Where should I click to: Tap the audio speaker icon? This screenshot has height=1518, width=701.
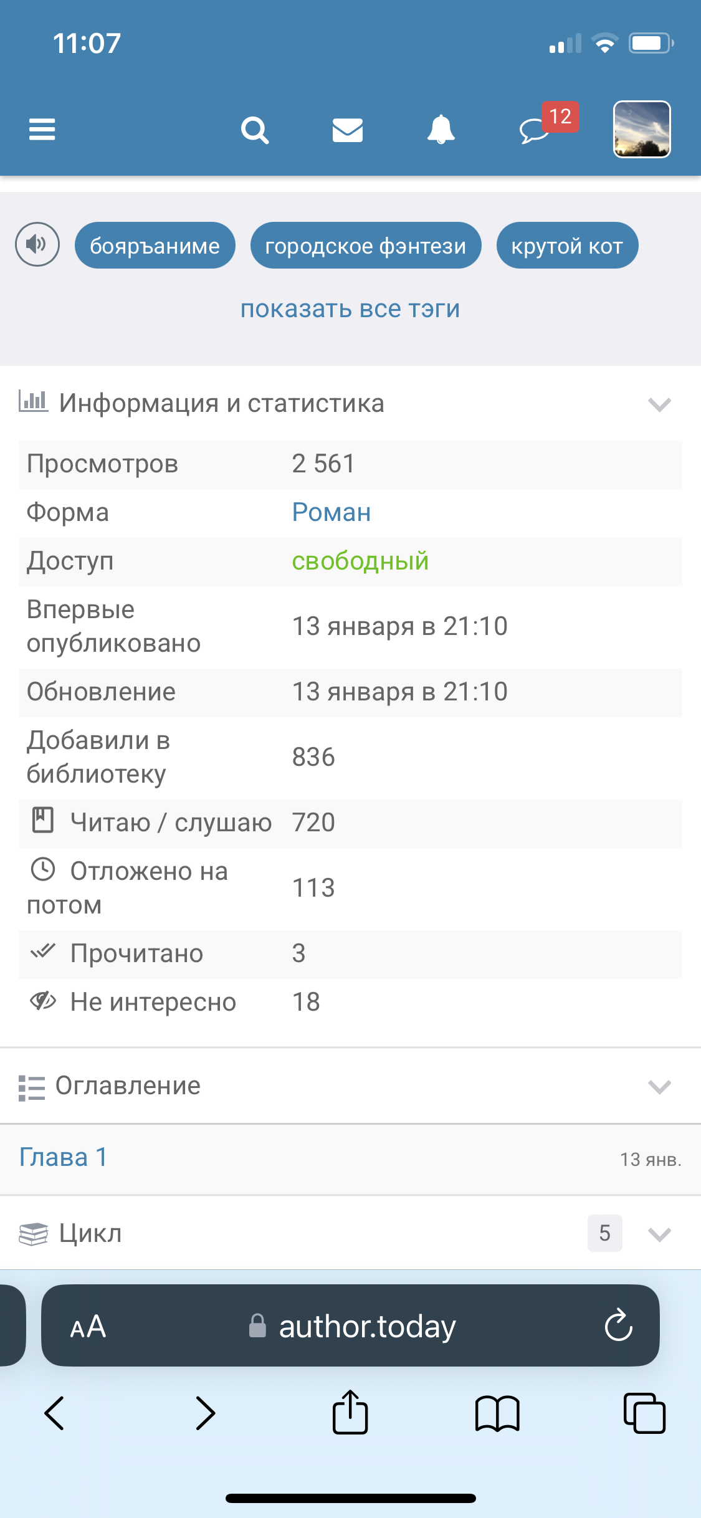37,244
